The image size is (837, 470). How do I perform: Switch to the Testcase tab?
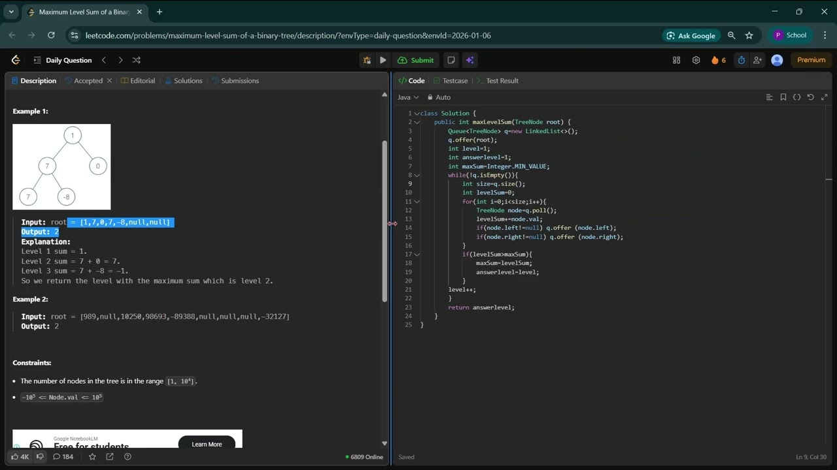pyautogui.click(x=451, y=81)
